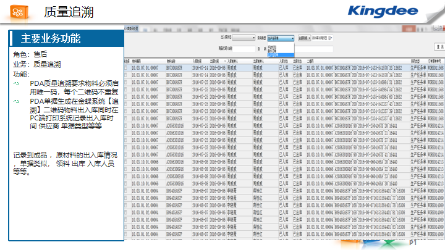Click the Kingdee logo
The width and height of the screenshot is (445, 250).
tap(383, 10)
